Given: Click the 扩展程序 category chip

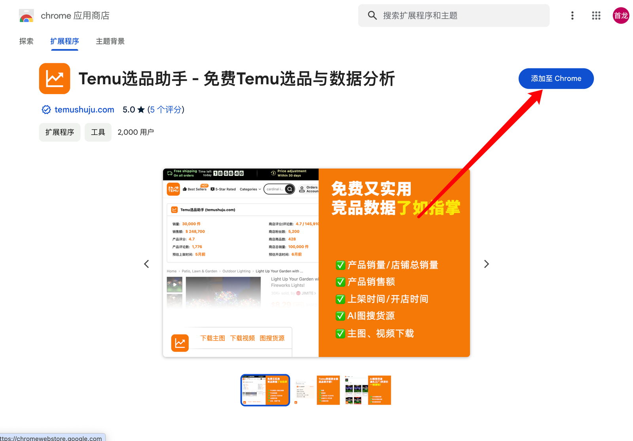Looking at the screenshot, I should [x=60, y=132].
